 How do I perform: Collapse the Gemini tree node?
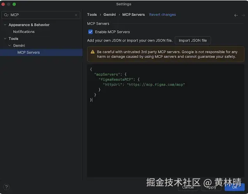click(9, 45)
